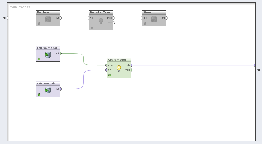The width and height of the screenshot is (262, 144).
Task: Click the retrieve data operator icon
Action: pyautogui.click(x=48, y=90)
